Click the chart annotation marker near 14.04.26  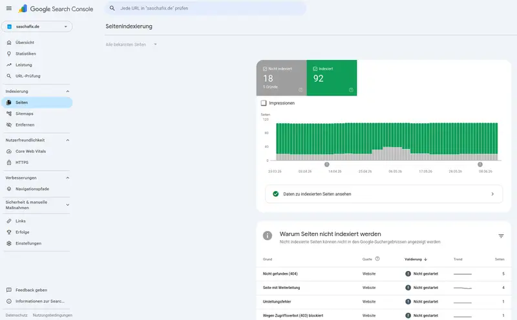coord(327,165)
